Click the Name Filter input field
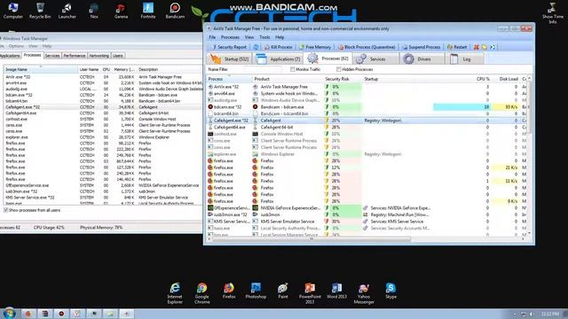The image size is (568, 319). (264, 69)
